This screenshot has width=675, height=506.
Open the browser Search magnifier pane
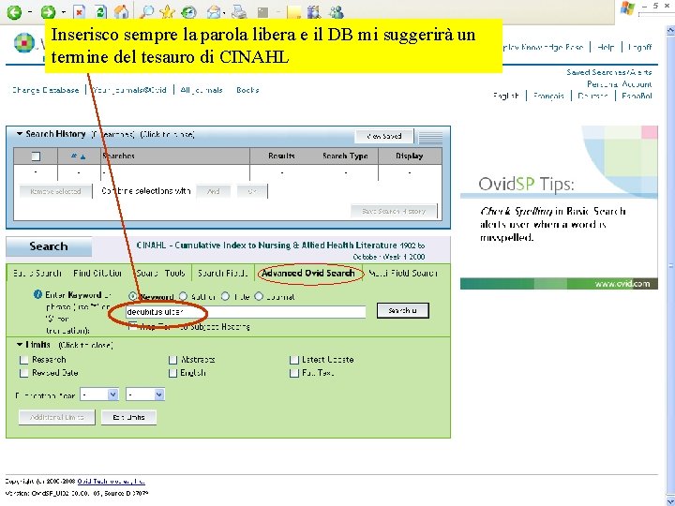[146, 12]
